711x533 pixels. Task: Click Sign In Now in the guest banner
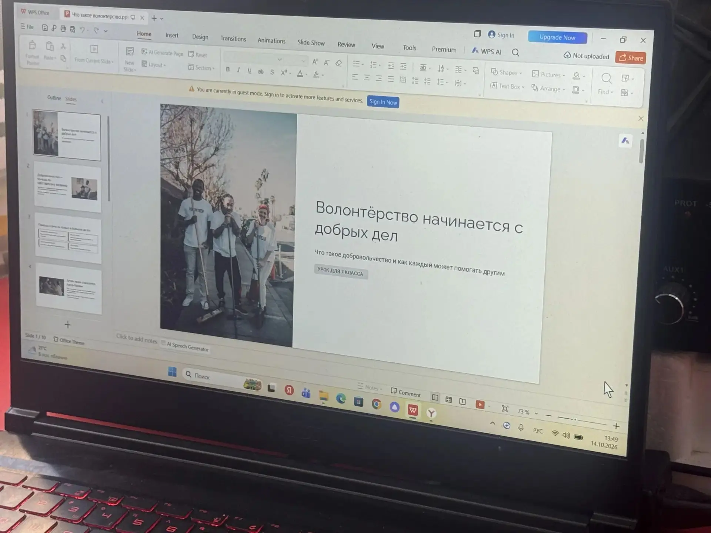pyautogui.click(x=383, y=102)
